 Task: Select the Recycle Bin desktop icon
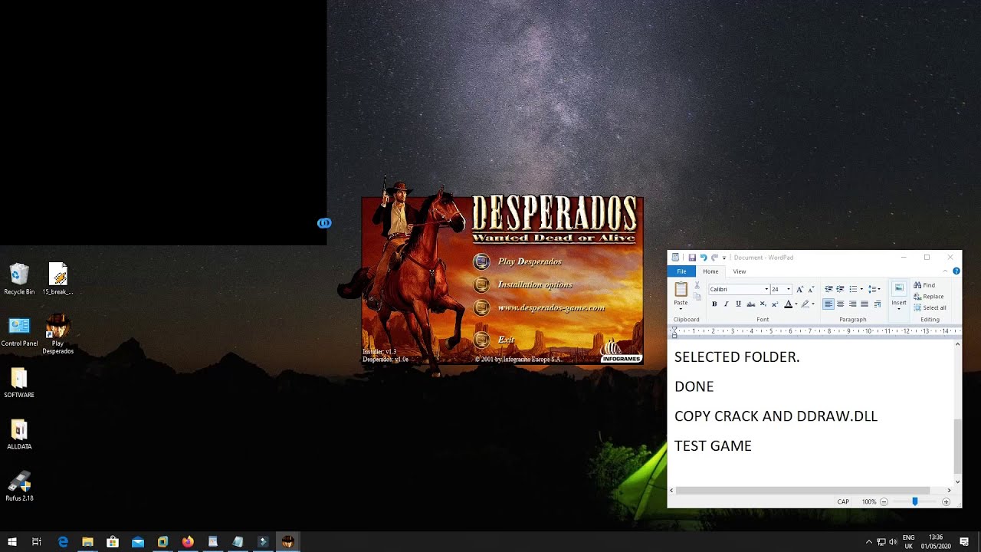click(19, 279)
